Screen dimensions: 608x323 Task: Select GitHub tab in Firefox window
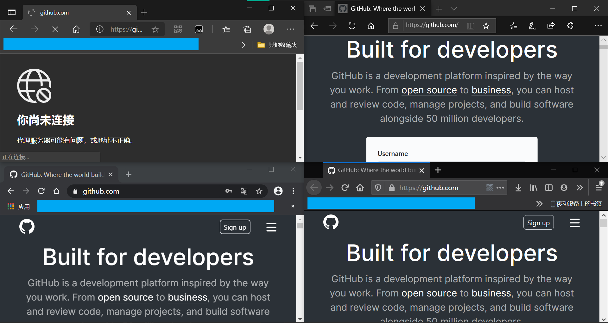377,170
